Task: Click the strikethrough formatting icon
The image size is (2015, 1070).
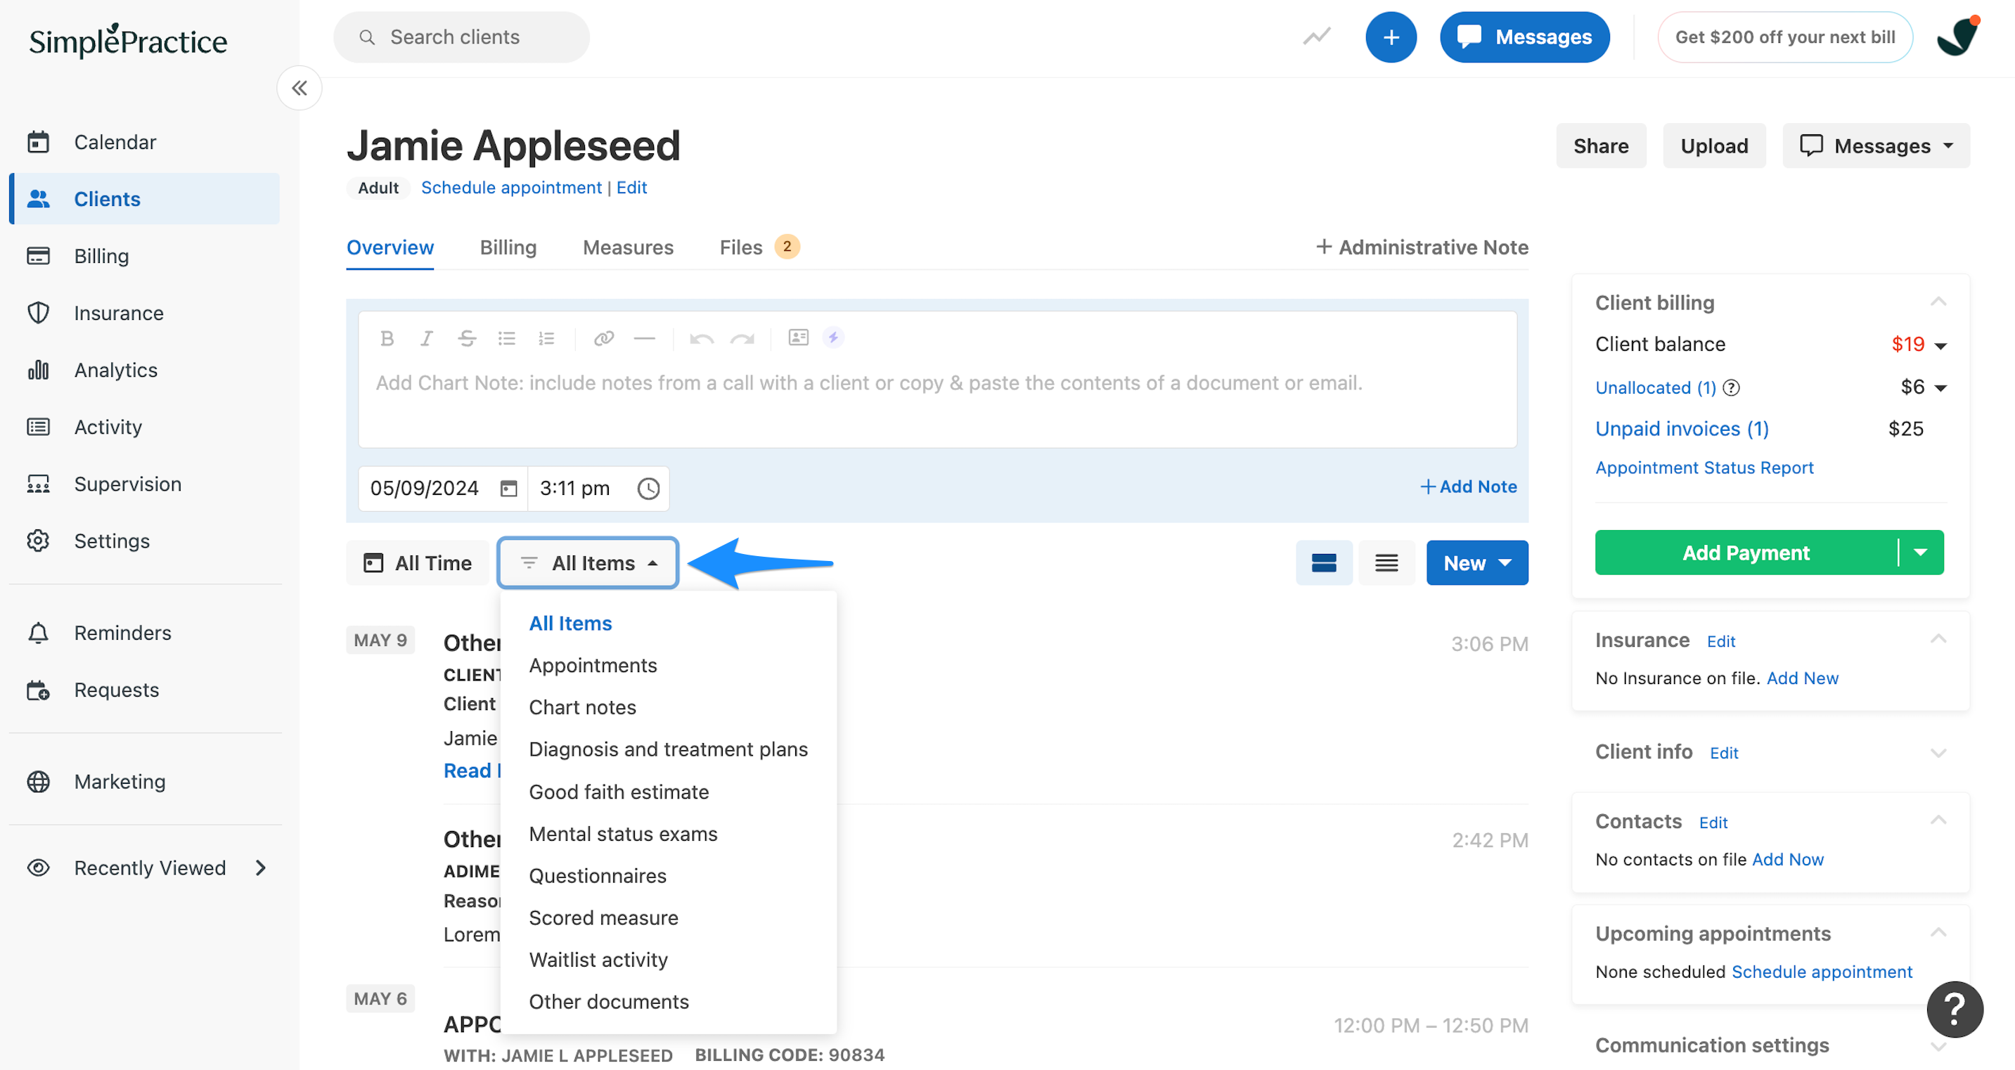Action: [466, 338]
